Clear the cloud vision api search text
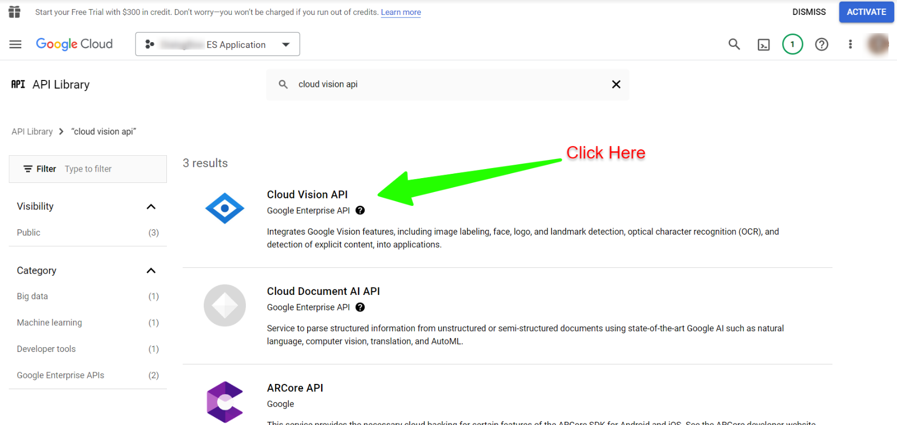This screenshot has height=425, width=897. (616, 84)
